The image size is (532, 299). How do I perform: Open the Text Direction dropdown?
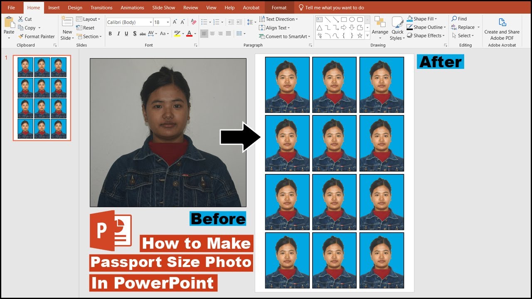(278, 19)
